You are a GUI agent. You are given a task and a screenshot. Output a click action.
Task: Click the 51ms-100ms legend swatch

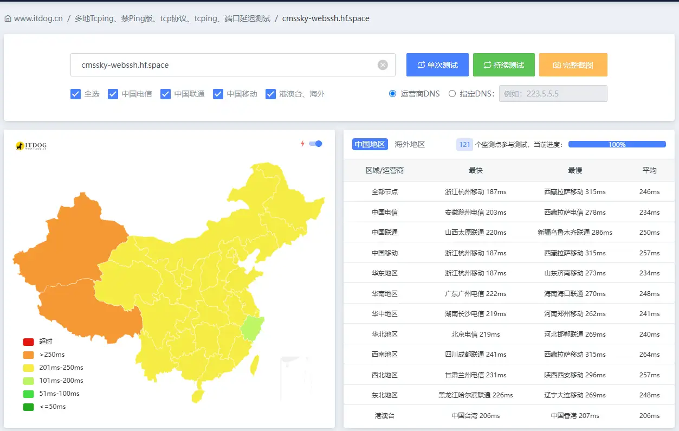pos(28,394)
